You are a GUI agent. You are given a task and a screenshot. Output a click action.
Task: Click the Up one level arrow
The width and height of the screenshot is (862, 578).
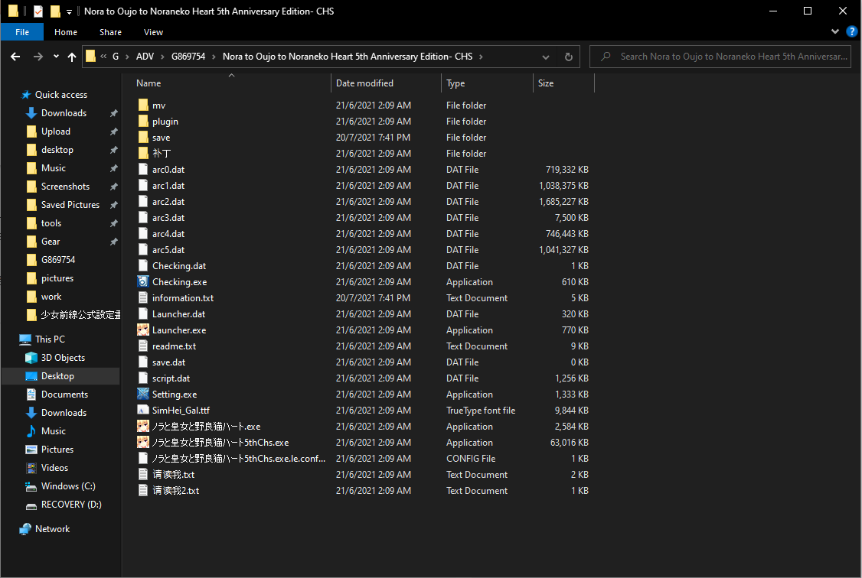click(72, 57)
